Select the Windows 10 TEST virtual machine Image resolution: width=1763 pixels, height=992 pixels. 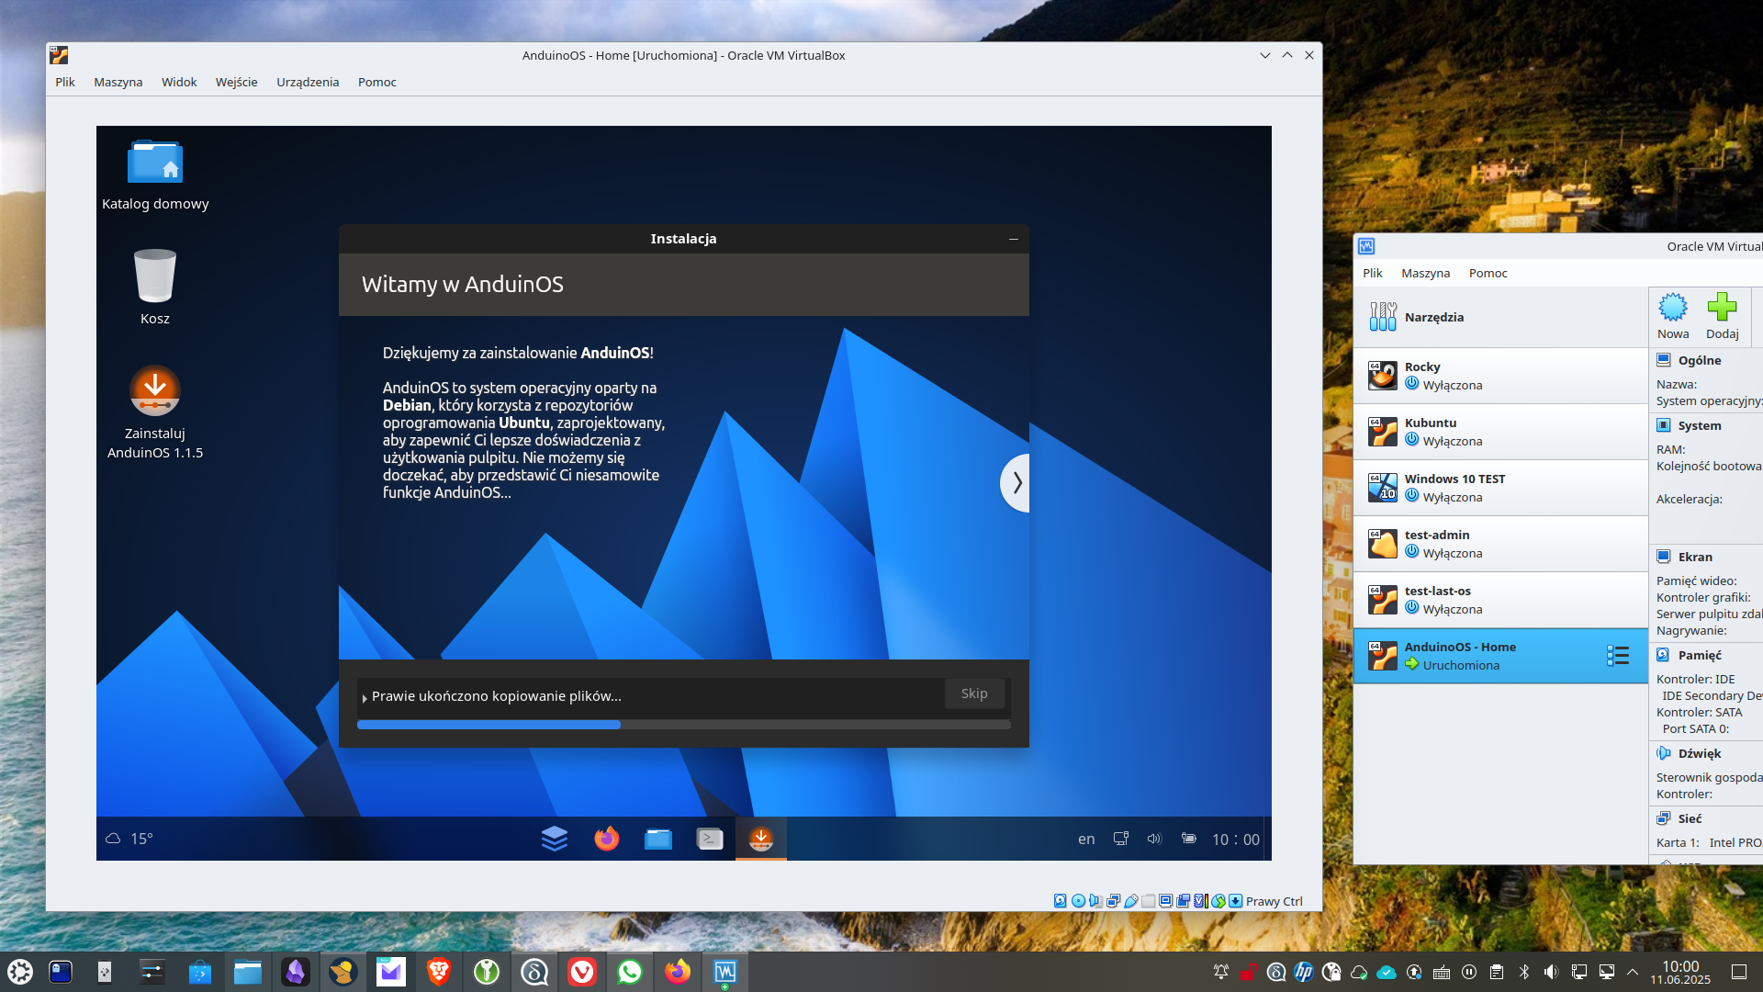click(1500, 488)
